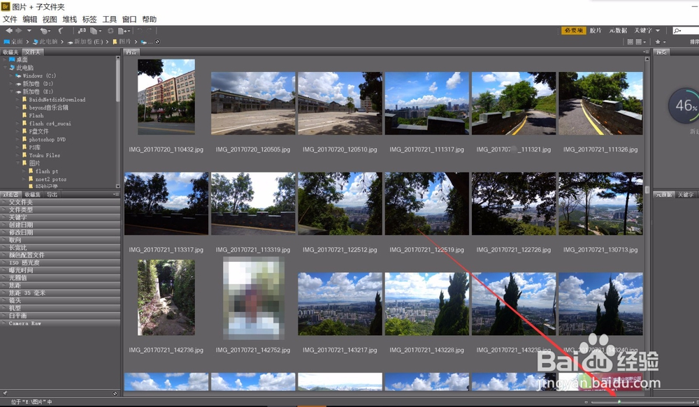Click 此电脑 in the path bar

point(45,42)
